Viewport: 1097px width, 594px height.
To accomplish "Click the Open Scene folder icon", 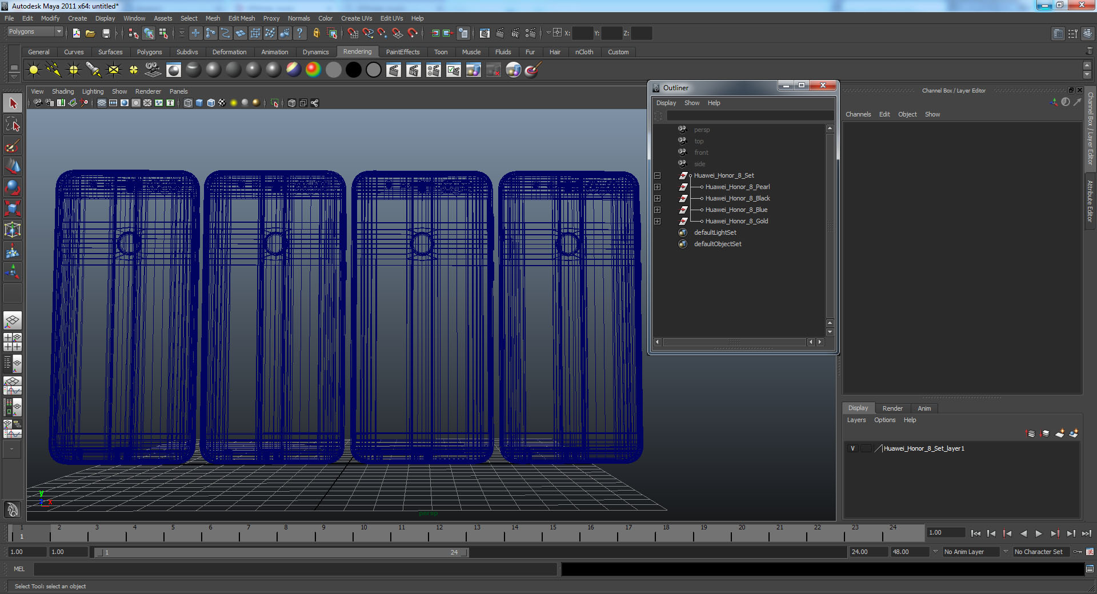I will point(90,33).
